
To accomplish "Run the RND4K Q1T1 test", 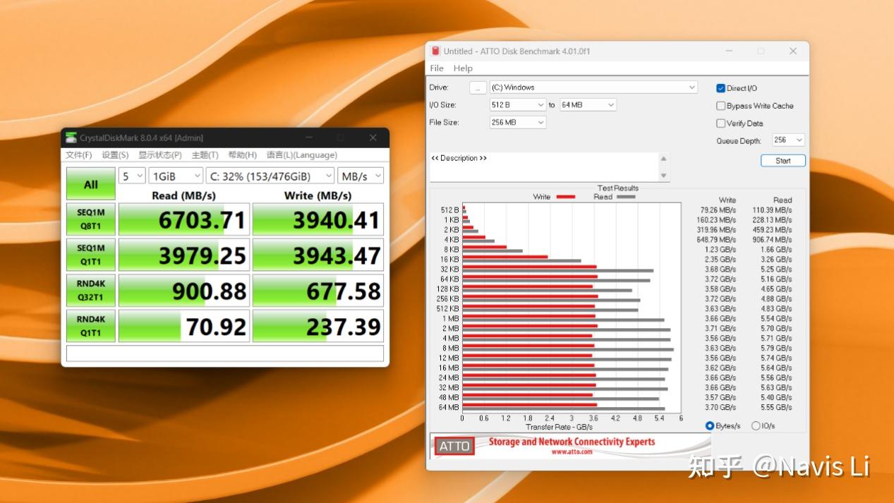I will tap(90, 326).
